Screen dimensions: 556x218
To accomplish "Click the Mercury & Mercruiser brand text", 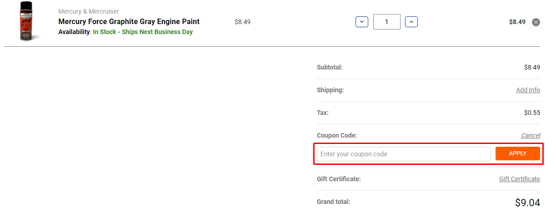I will click(89, 11).
